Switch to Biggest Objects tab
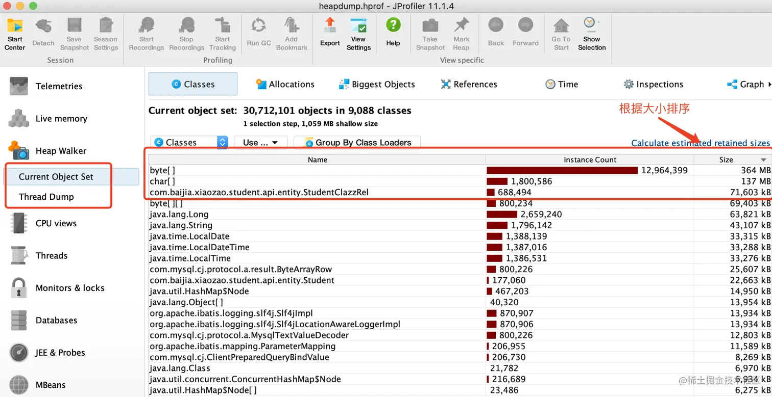The height and width of the screenshot is (397, 772). click(x=377, y=84)
